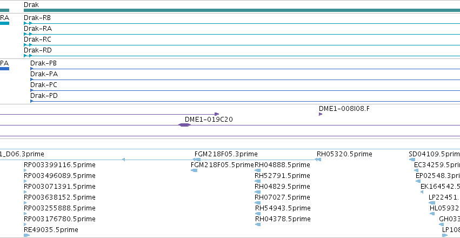Select the Drak-RA transcript label
Image resolution: width=460 pixels, height=238 pixels.
[38, 29]
